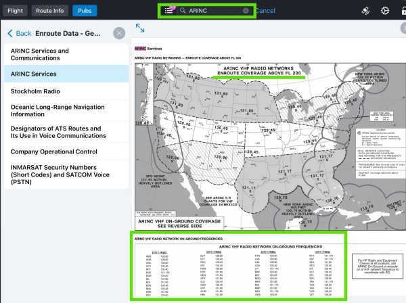Clear the ARINC search text
The height and width of the screenshot is (303, 406).
tap(246, 11)
